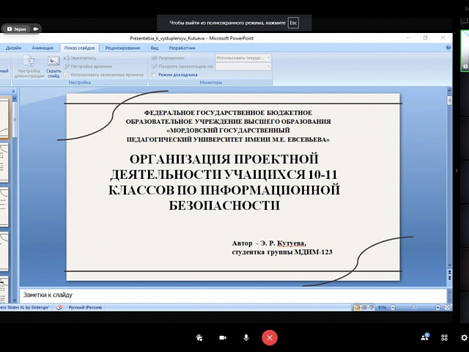Image resolution: width=469 pixels, height=352 pixels.
Task: Mute the microphone
Action: pos(246,337)
